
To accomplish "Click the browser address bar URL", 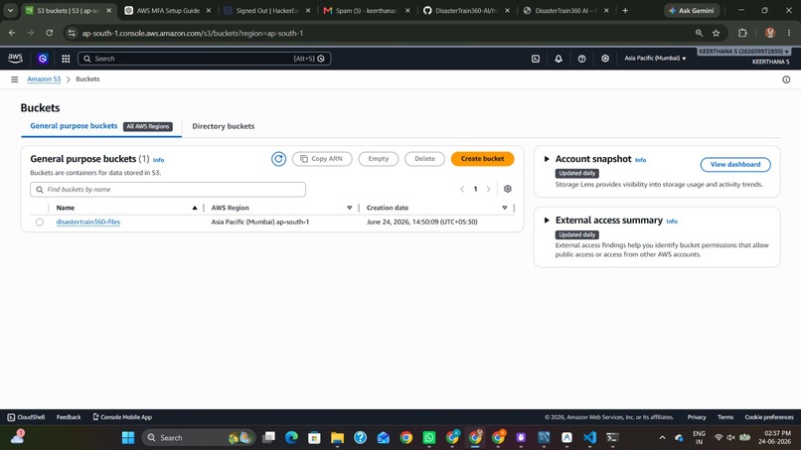I will pos(192,33).
